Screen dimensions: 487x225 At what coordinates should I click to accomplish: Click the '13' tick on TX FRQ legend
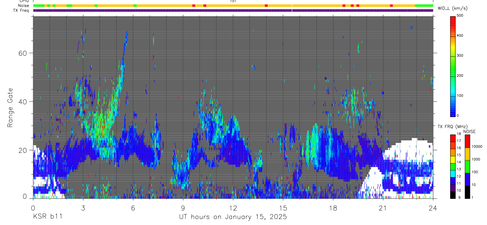tap(458, 169)
